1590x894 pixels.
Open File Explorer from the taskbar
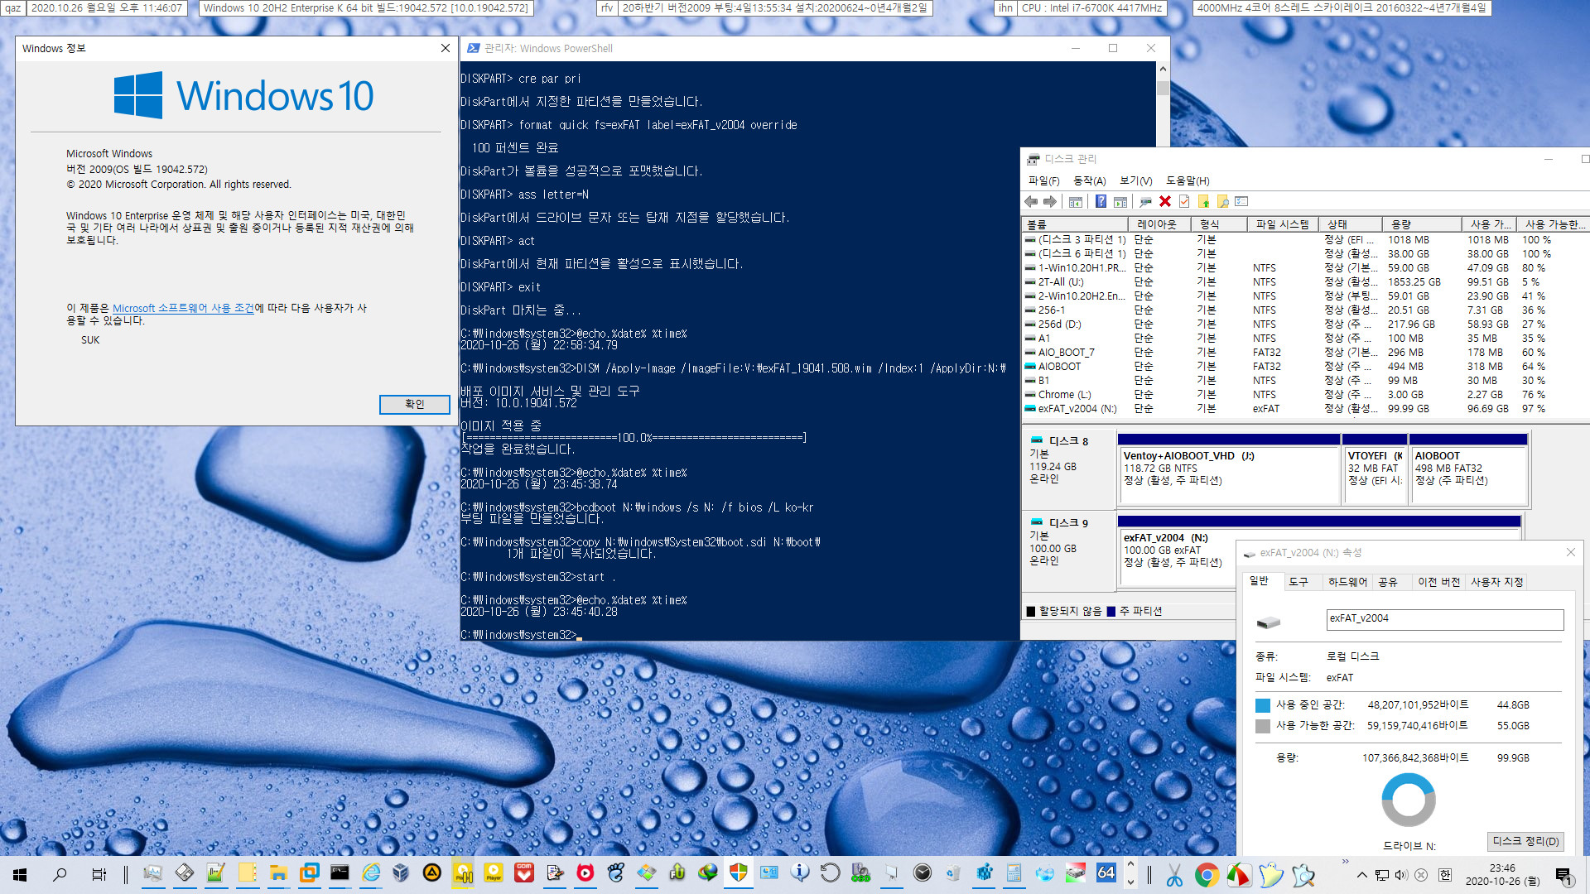(x=278, y=873)
